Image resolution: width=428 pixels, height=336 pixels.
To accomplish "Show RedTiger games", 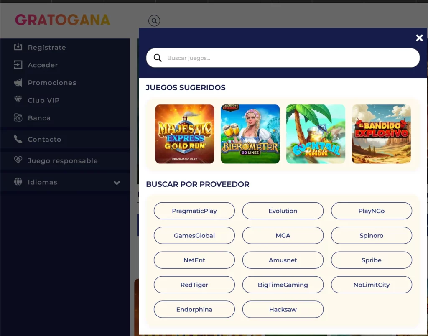I will (x=194, y=285).
